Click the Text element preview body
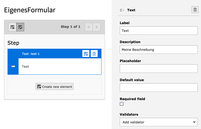The width and height of the screenshot is (201, 129). tap(60, 66)
